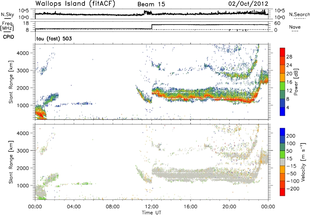Click the '12' tick on Power colorbar

[x=289, y=90]
